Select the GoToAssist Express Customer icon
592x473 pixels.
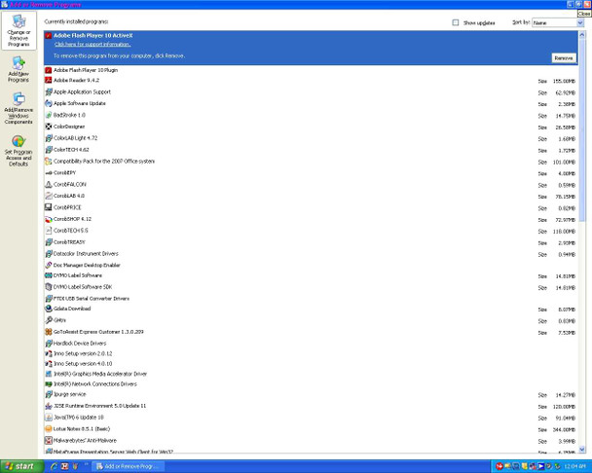click(49, 332)
